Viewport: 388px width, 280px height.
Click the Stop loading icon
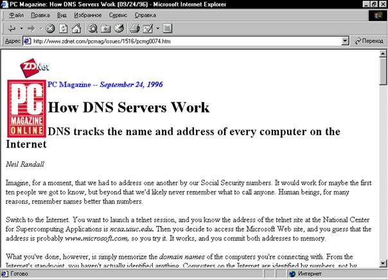pyautogui.click(x=51, y=28)
